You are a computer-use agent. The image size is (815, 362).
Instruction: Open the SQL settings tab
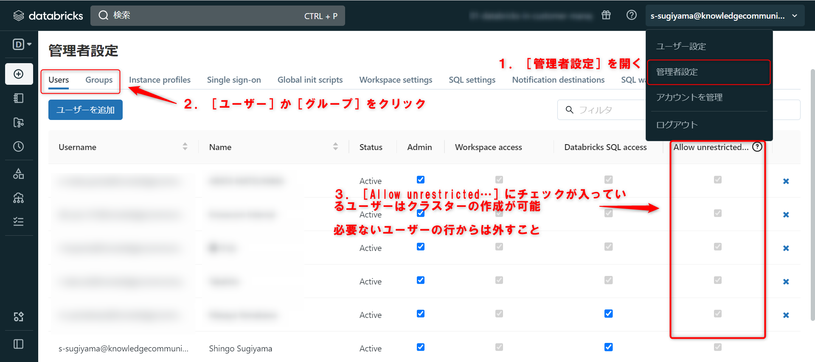[x=472, y=80]
